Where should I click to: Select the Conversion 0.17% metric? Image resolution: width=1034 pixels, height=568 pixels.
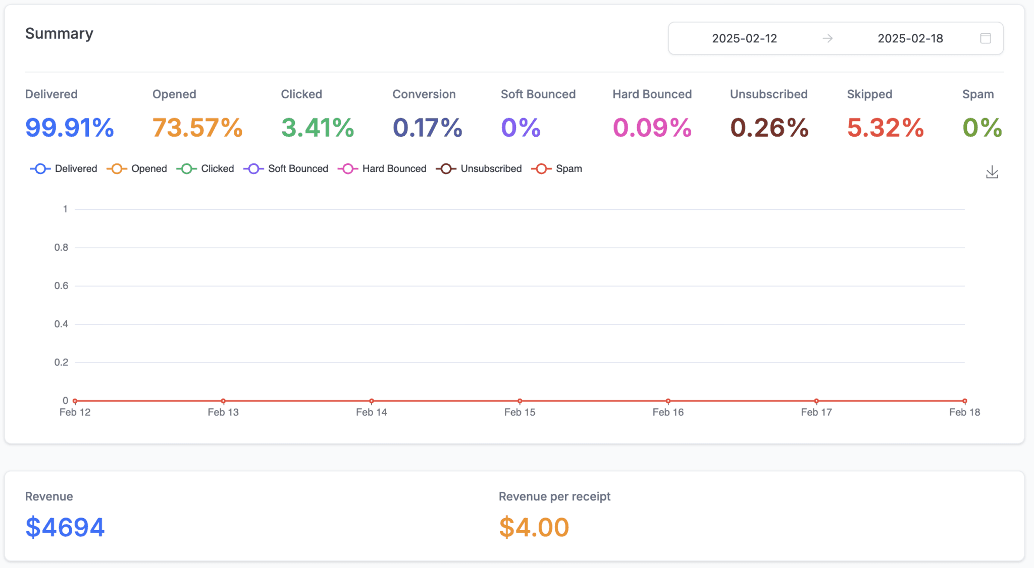pyautogui.click(x=427, y=128)
